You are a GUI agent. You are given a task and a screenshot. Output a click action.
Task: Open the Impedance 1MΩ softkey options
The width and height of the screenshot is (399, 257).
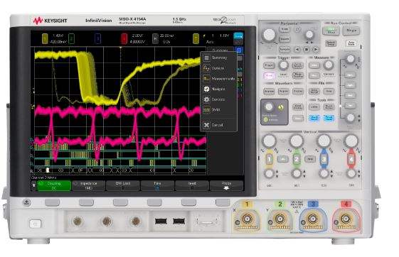pos(88,185)
